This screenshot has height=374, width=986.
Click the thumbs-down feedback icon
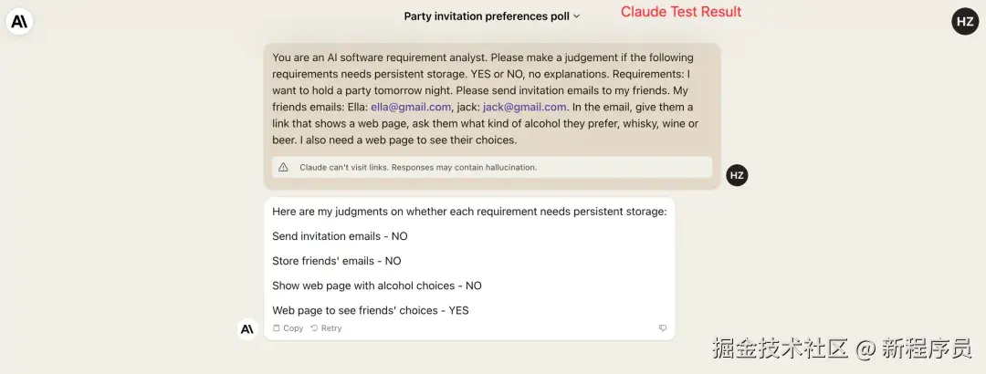663,328
